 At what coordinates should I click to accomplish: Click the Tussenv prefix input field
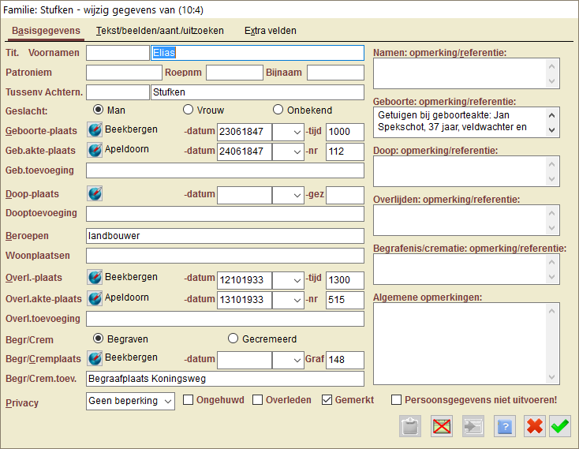tap(118, 92)
